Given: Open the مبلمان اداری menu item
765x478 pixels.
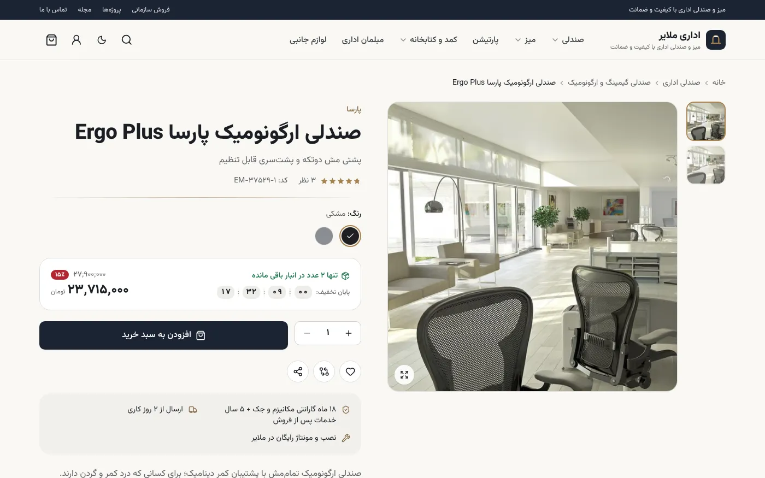Looking at the screenshot, I should 363,40.
